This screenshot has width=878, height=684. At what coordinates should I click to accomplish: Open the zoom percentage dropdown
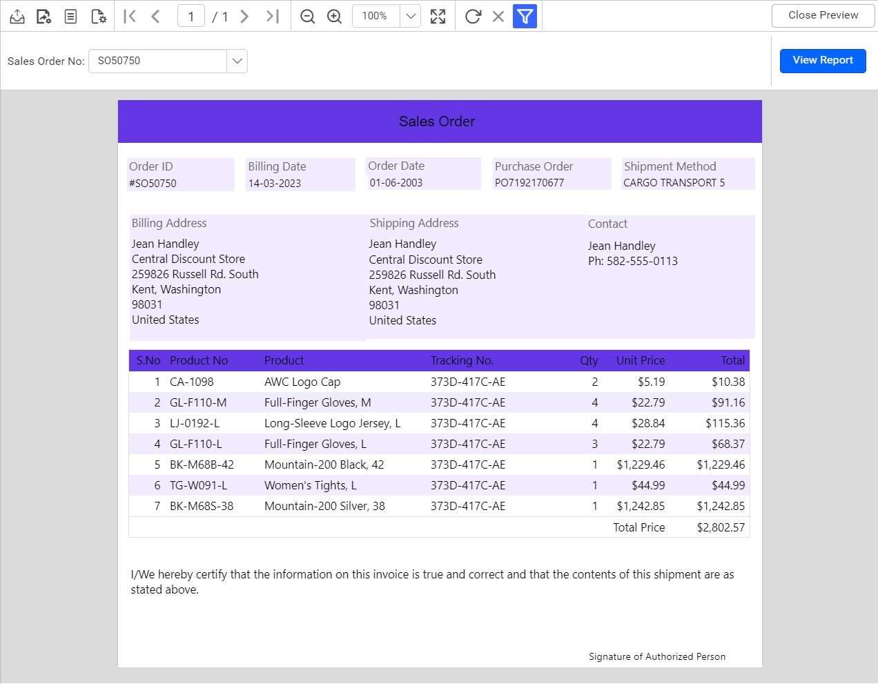coord(408,16)
